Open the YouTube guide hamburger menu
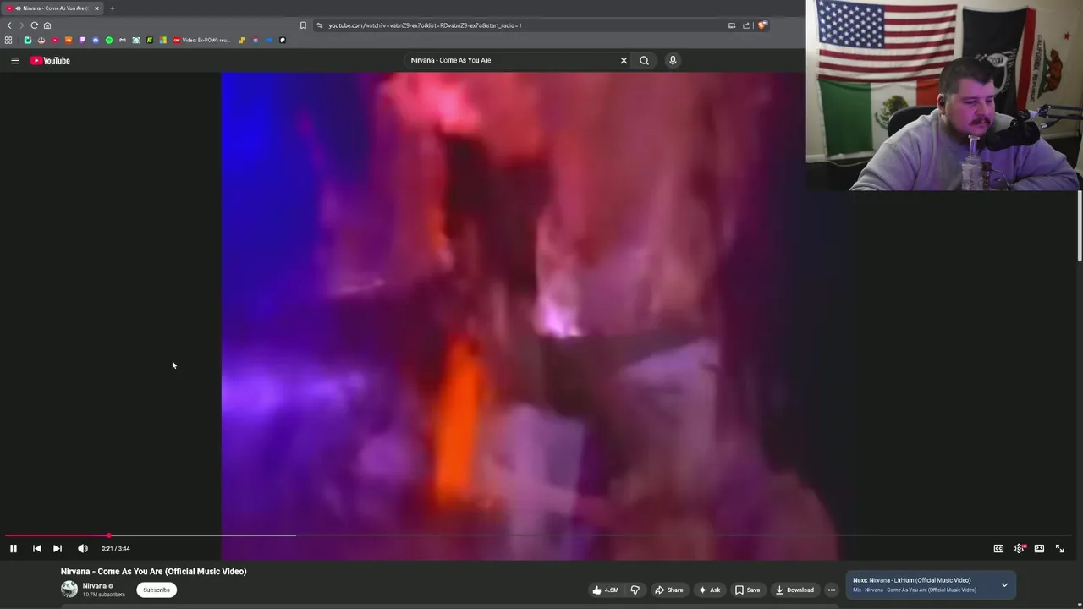This screenshot has width=1083, height=609. (14, 60)
